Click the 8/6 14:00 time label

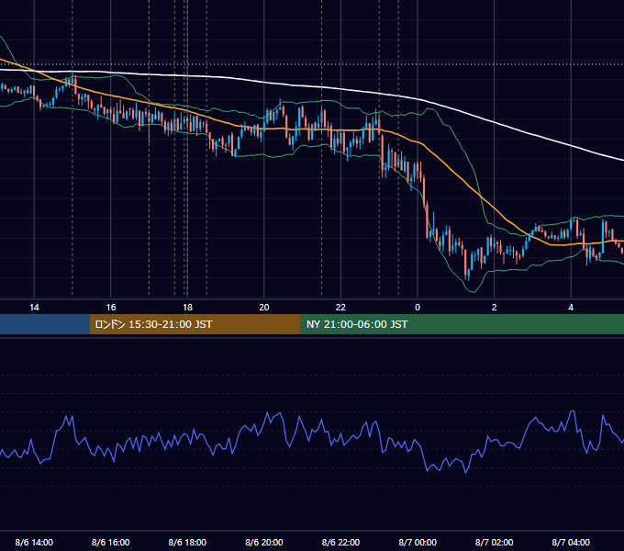click(x=34, y=542)
